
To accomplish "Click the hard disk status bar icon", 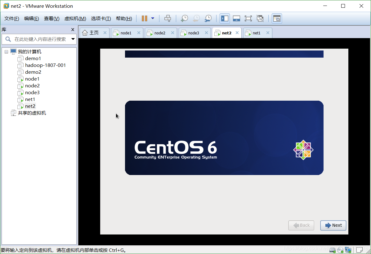I will click(333, 250).
